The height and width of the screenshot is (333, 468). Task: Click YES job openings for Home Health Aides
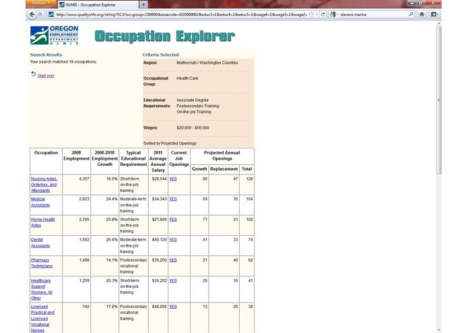point(173,219)
